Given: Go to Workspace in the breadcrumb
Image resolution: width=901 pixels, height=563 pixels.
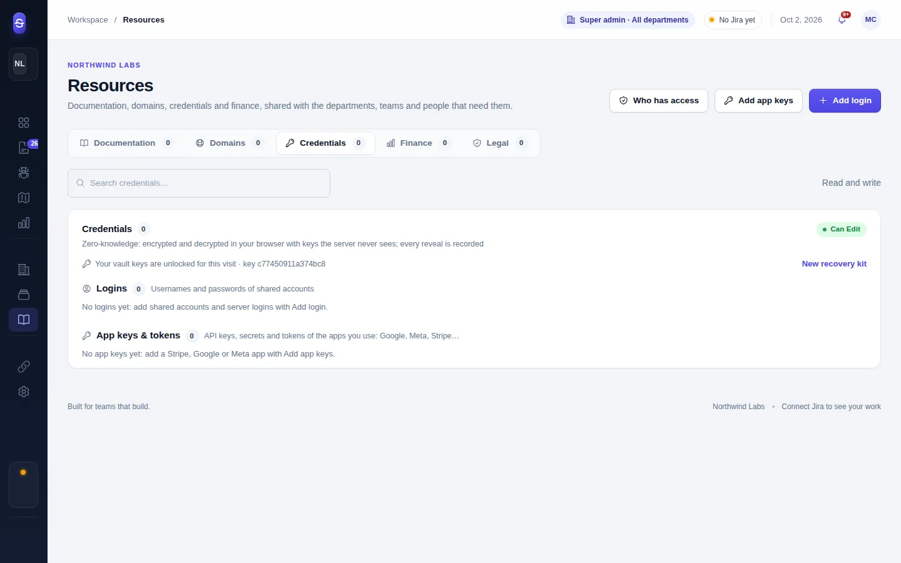Looking at the screenshot, I should pos(88,20).
